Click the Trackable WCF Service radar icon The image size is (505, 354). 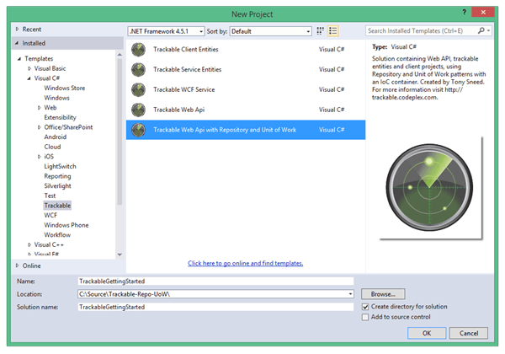click(139, 90)
